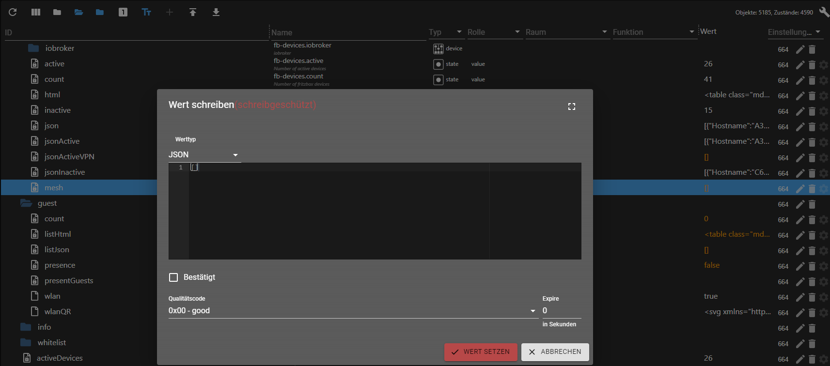Image resolution: width=830 pixels, height=366 pixels.
Task: Click the ID filter field
Action: point(136,32)
